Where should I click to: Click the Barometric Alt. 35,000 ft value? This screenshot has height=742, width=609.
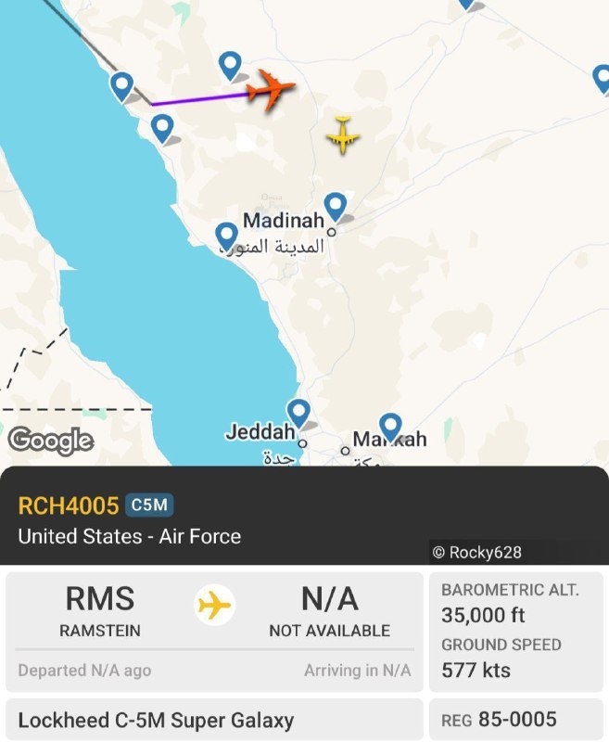coord(483,615)
